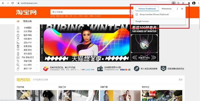Expand the 女装精品 row chevron
This screenshot has width=200, height=101.
pyautogui.click(x=37, y=28)
